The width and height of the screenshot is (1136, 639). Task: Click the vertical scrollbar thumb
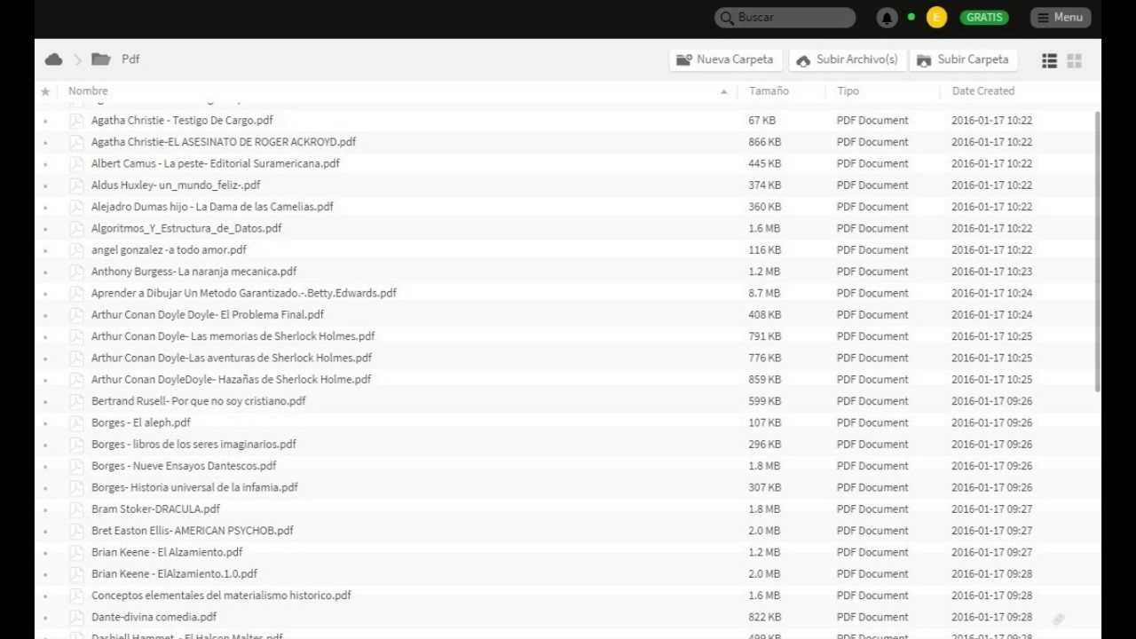tap(1098, 250)
